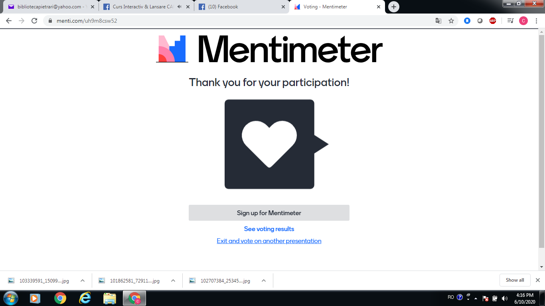Show hidden system tray icons

pos(476,298)
